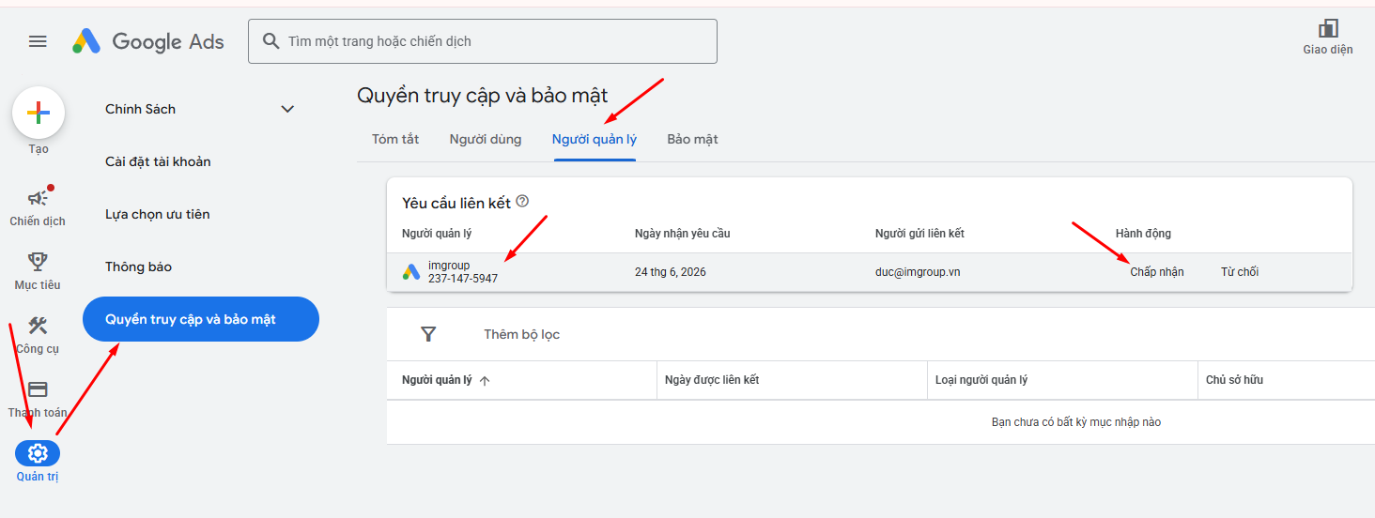1375x518 pixels.
Task: Open Lựa chọn ưu tiên menu item
Action: point(158,214)
